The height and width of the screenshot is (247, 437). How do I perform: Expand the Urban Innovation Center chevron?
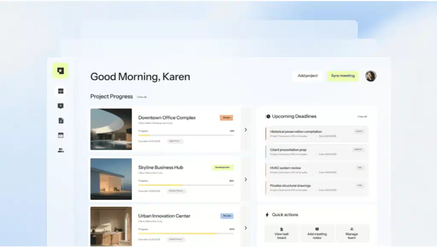246,228
